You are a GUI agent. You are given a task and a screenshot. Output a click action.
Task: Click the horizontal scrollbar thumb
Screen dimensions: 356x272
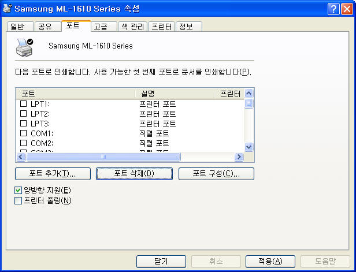click(x=103, y=157)
